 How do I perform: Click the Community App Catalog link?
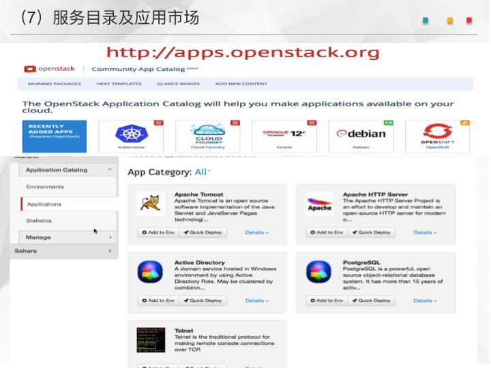tap(138, 69)
